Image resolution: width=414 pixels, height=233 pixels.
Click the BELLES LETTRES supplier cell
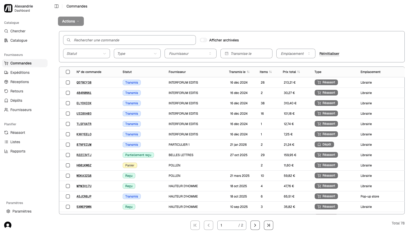coord(181,155)
